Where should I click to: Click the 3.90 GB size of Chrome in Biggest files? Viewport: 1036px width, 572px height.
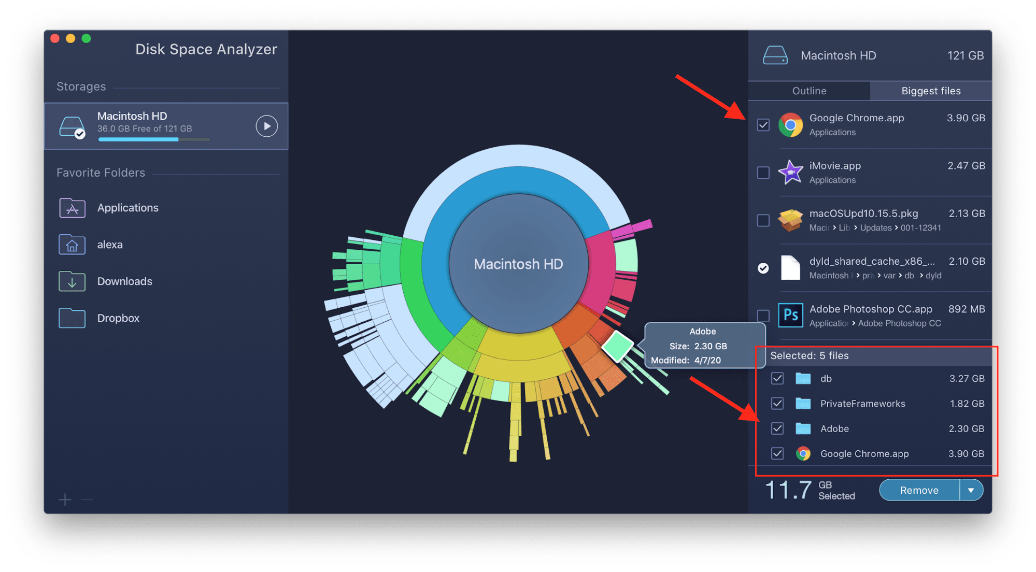click(x=966, y=118)
